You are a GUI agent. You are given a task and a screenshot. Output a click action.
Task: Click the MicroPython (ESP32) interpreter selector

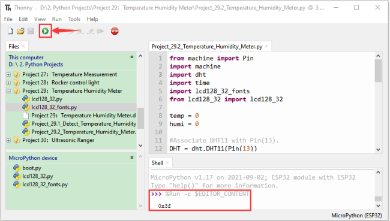click(x=356, y=215)
